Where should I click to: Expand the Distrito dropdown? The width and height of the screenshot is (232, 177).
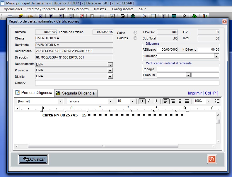coord(110,77)
